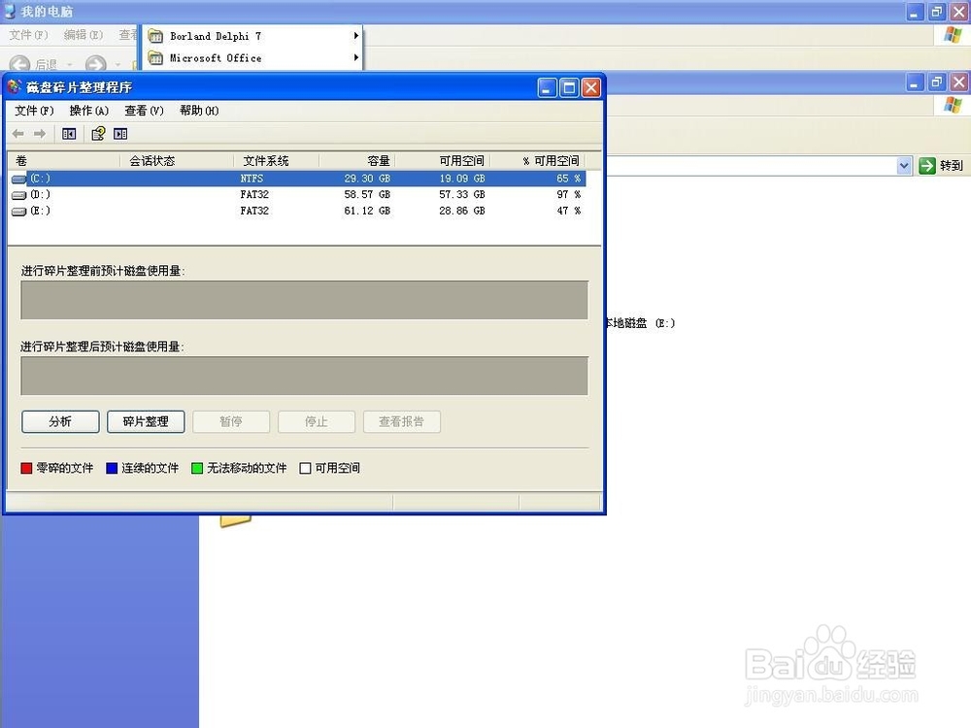The height and width of the screenshot is (728, 971).
Task: Open 编辑(E) menu in My Computer window
Action: [x=83, y=35]
